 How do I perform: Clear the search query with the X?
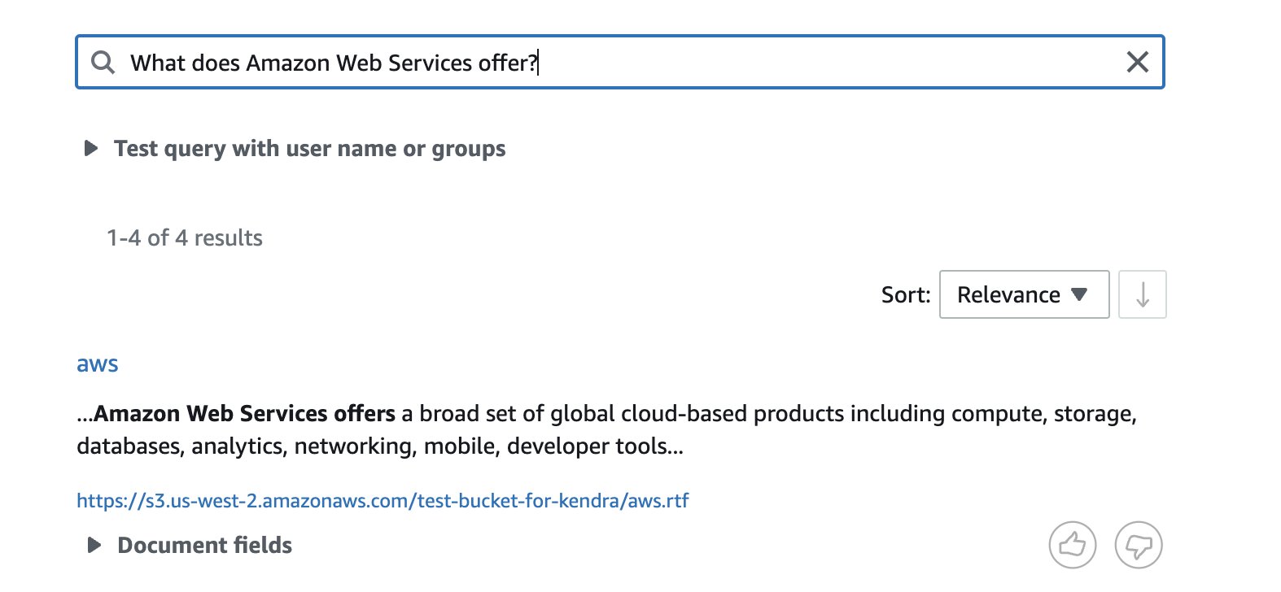1137,62
